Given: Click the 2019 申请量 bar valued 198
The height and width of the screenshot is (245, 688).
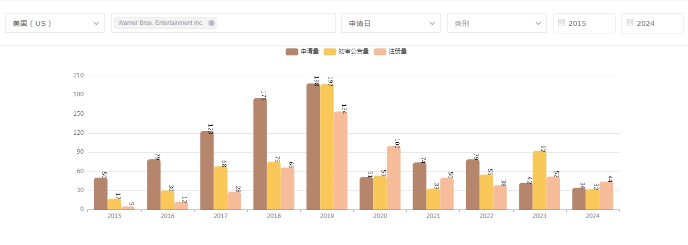Looking at the screenshot, I should (313, 147).
